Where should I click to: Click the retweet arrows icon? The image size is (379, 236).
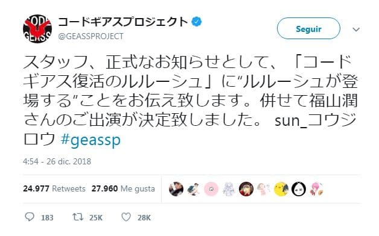coord(78,217)
